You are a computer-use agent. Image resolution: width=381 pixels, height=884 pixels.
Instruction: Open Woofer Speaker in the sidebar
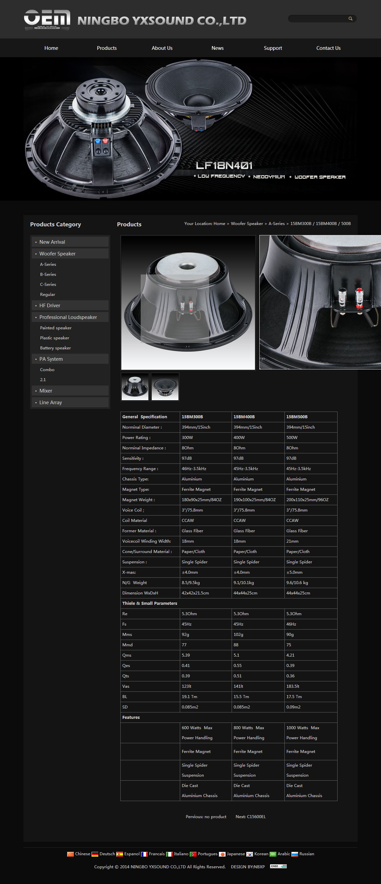(x=70, y=254)
